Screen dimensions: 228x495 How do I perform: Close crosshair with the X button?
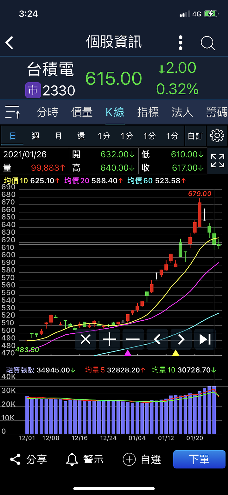[x=85, y=339]
